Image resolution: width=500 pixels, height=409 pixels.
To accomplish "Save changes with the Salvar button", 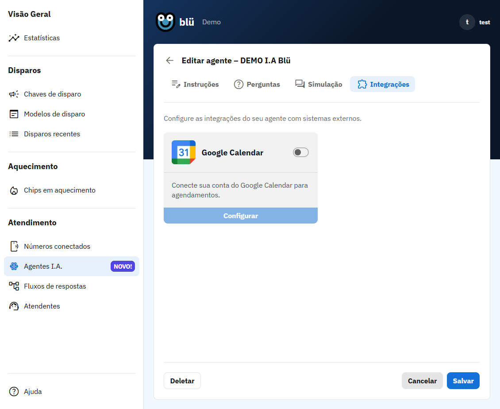I will coord(463,381).
